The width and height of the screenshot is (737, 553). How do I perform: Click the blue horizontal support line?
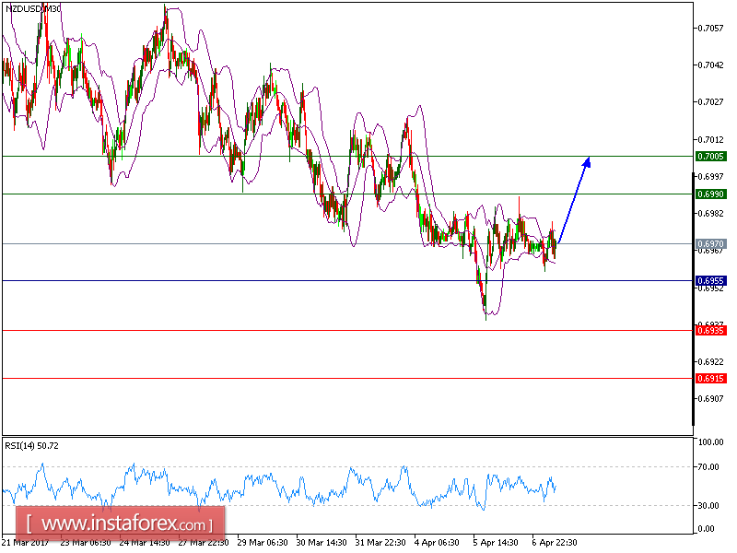tap(276, 280)
